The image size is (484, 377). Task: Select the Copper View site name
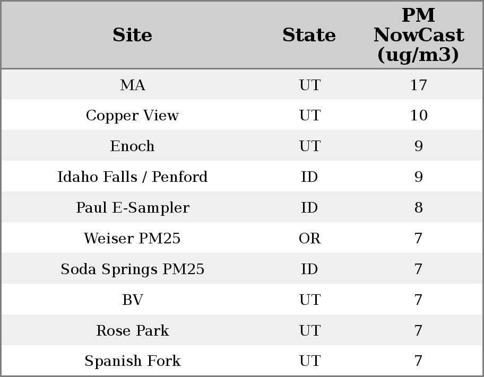pyautogui.click(x=132, y=116)
